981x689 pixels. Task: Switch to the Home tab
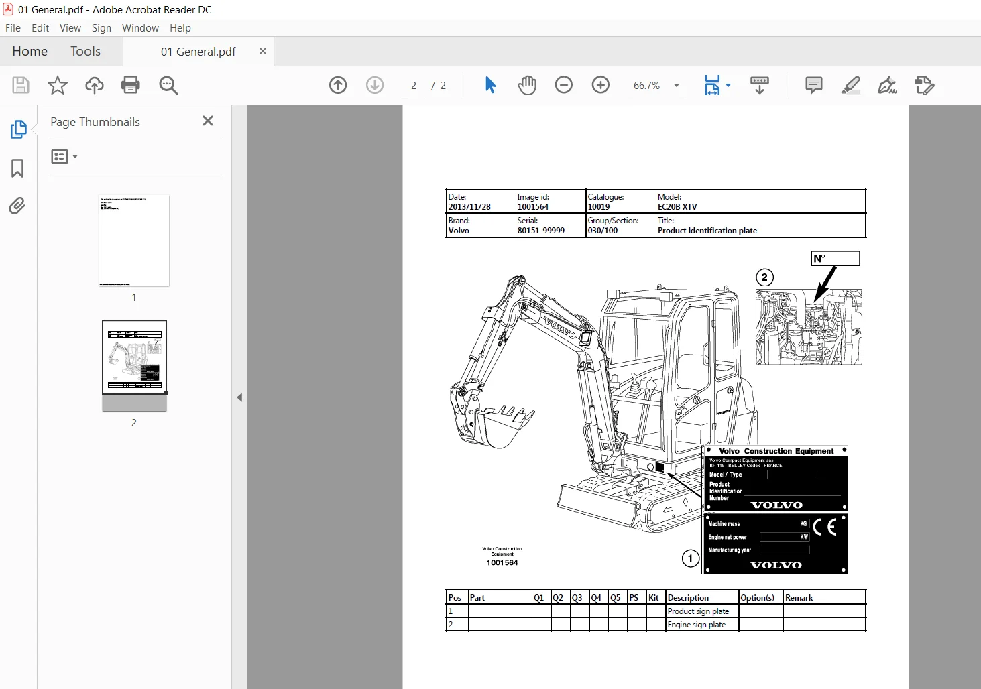pyautogui.click(x=30, y=52)
